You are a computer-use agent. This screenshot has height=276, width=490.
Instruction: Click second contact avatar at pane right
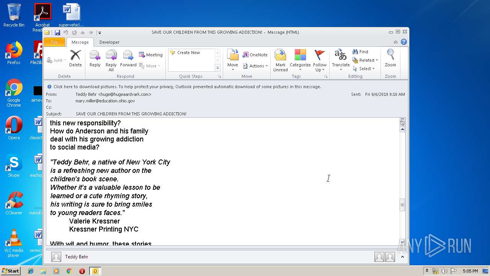coord(390,257)
